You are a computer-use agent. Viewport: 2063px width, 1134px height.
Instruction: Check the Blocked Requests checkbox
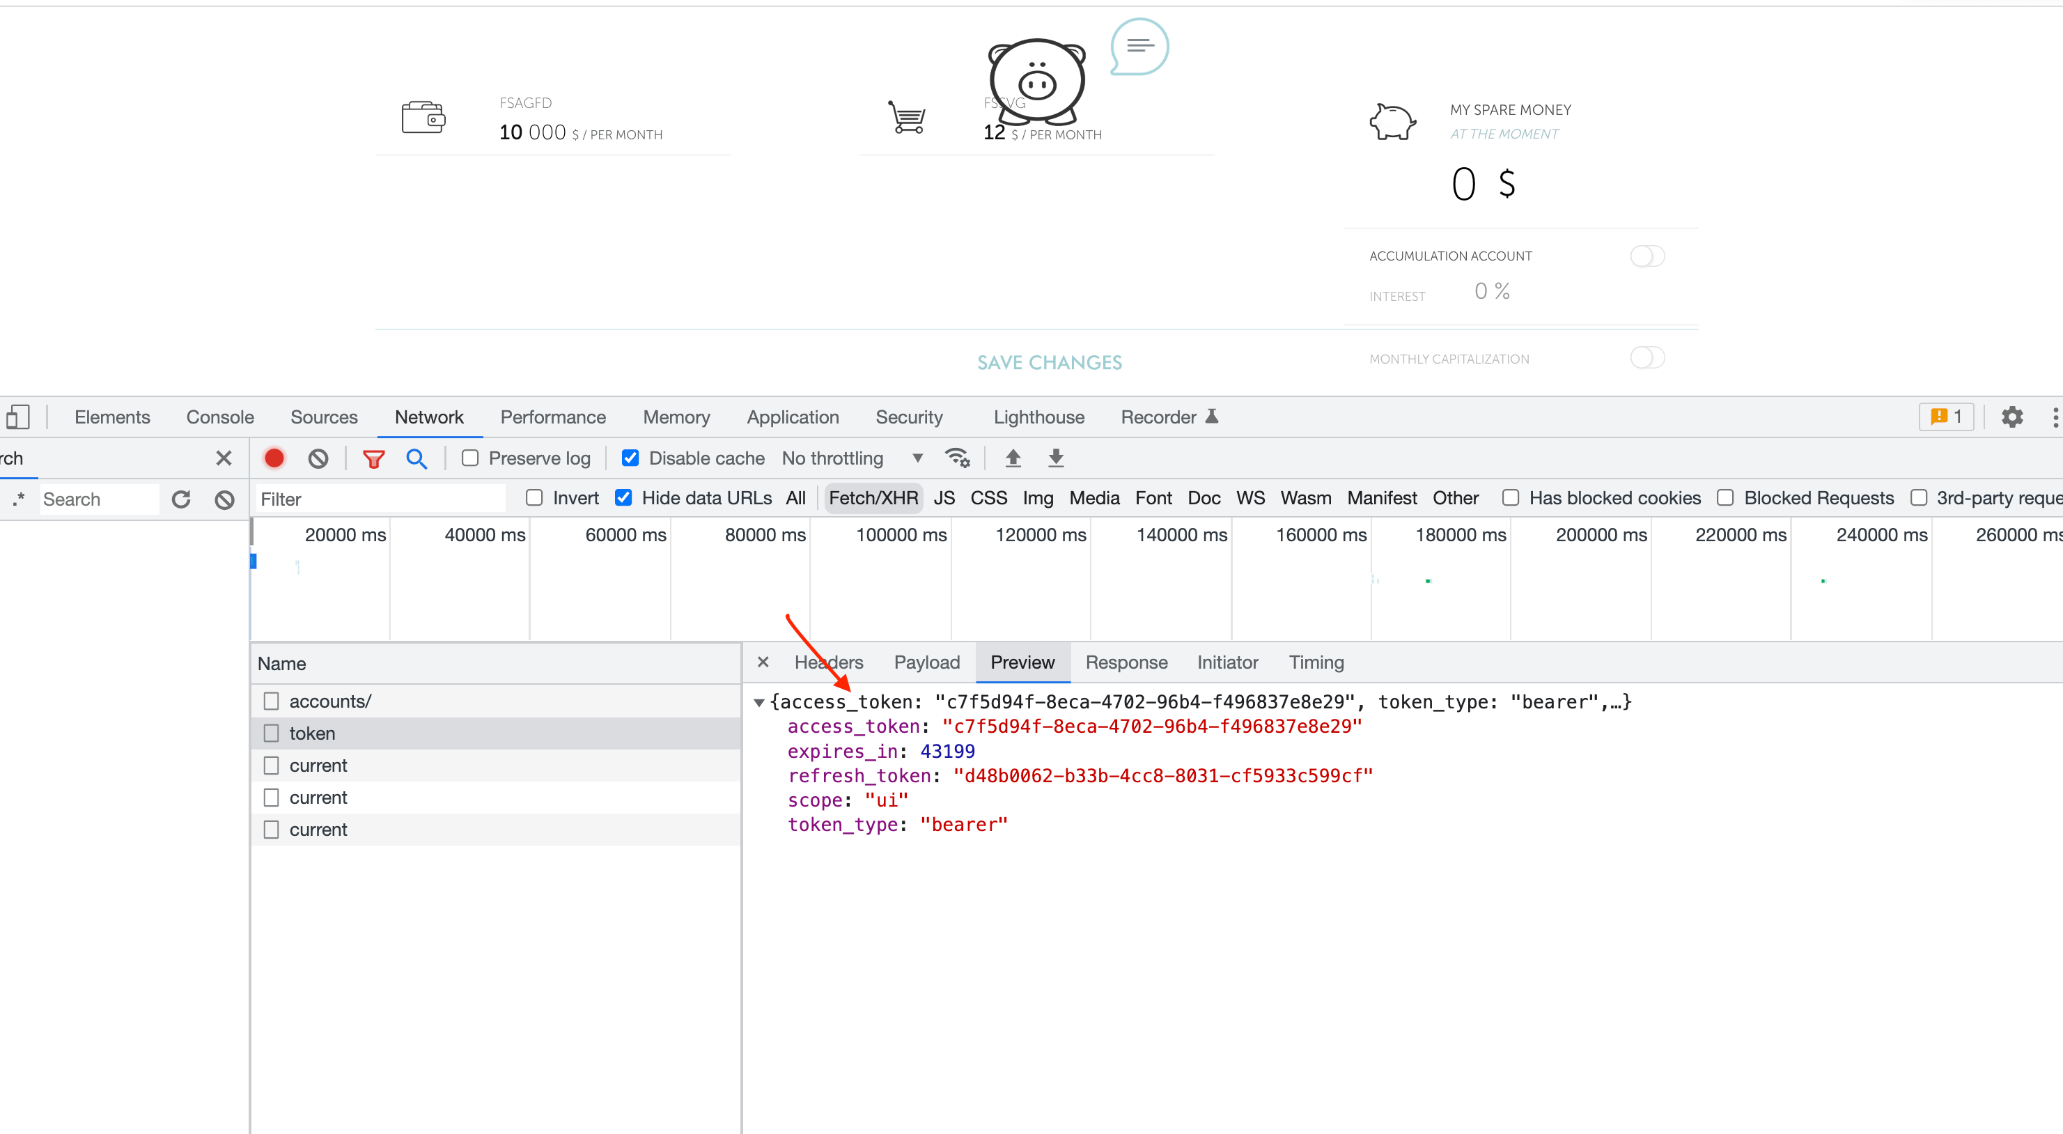coord(1725,498)
